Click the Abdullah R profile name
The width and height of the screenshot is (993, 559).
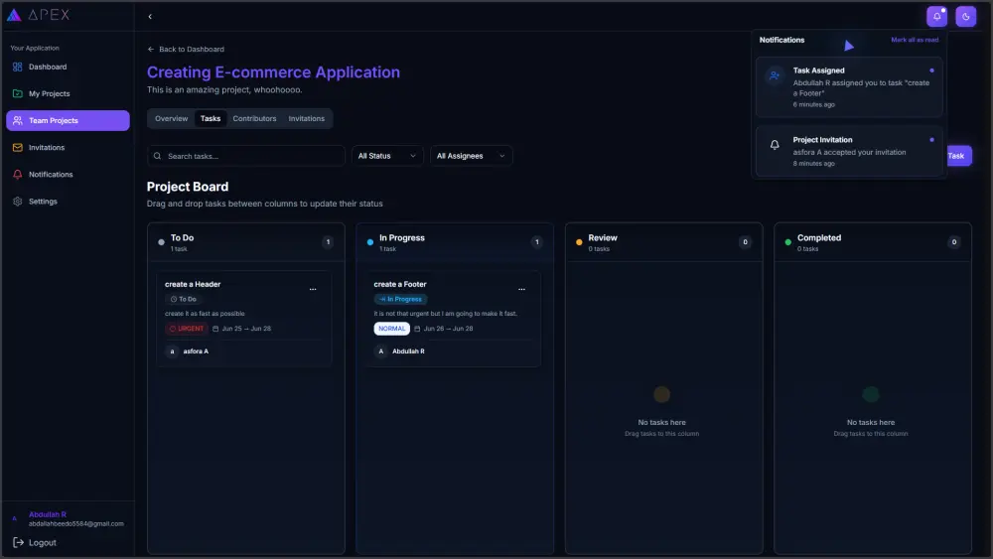click(48, 514)
